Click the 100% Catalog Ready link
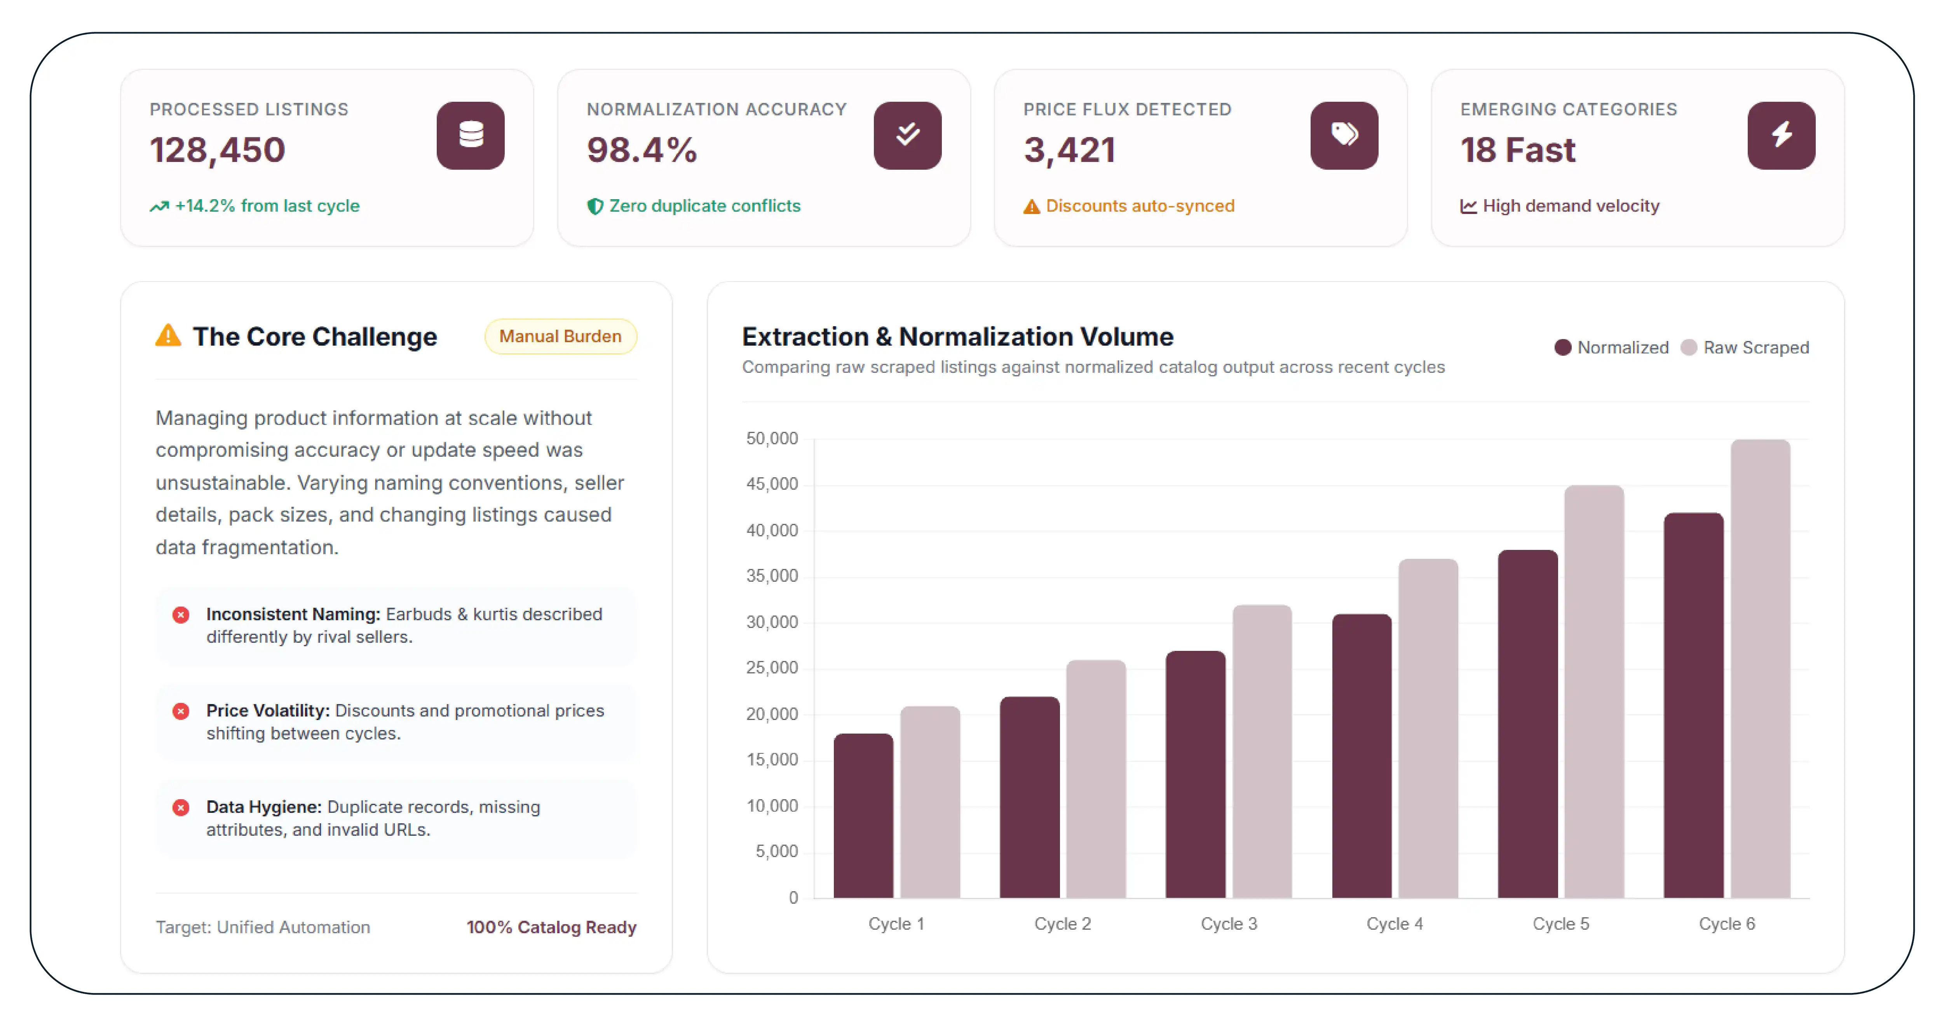Screen dimensions: 1949x1026 (x=552, y=927)
